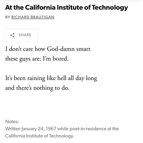The image size is (143, 143).
Task: Click the word 'smart' in first line
Action: click(x=83, y=49)
